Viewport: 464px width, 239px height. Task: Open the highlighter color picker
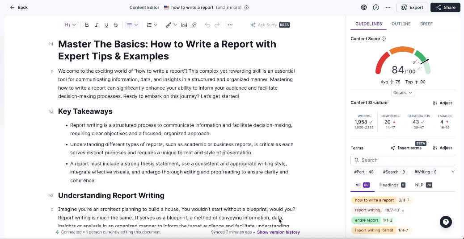pos(171,25)
